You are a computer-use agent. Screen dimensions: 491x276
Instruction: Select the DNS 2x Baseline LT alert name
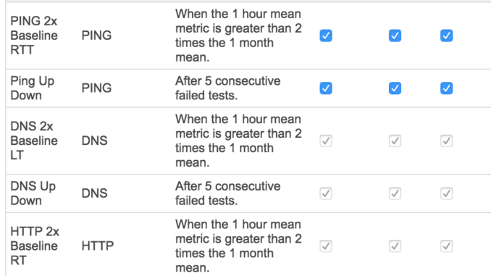[34, 141]
